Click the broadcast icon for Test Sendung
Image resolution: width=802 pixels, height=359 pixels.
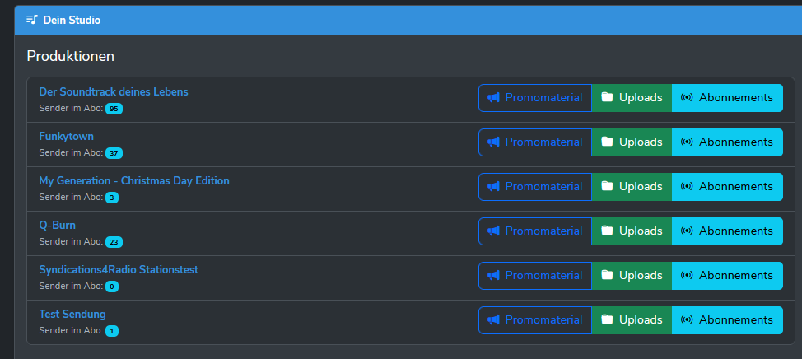click(687, 320)
